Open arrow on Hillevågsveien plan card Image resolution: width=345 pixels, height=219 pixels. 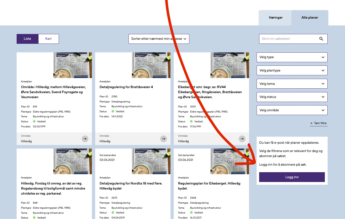coord(85,139)
